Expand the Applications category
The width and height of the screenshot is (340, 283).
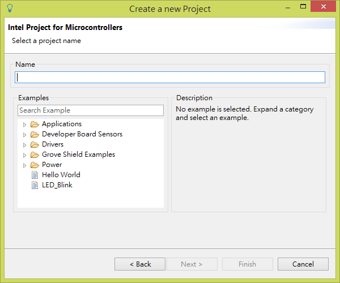[24, 125]
